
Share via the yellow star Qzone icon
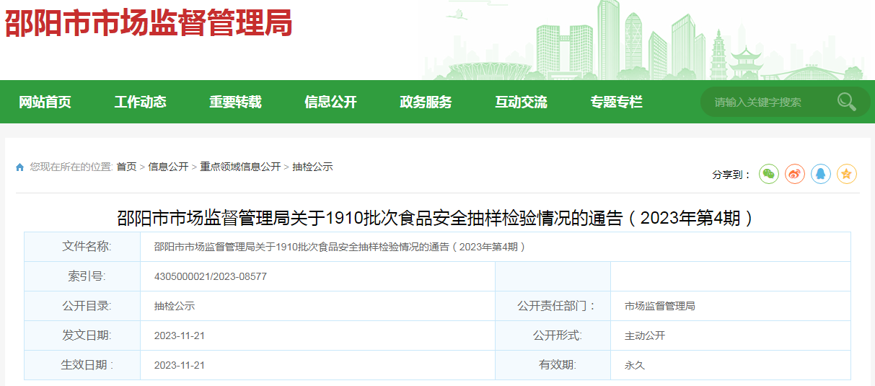(x=847, y=174)
